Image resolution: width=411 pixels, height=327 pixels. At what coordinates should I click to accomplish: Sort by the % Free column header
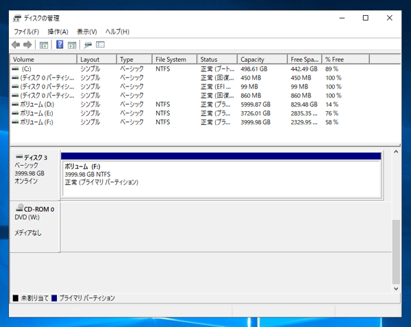pyautogui.click(x=346, y=59)
